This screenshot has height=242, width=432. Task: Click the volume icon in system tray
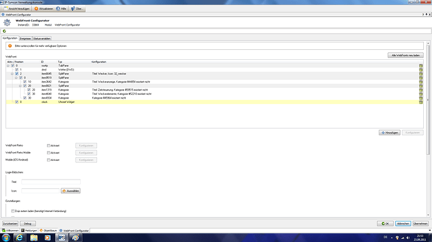tap(408, 238)
